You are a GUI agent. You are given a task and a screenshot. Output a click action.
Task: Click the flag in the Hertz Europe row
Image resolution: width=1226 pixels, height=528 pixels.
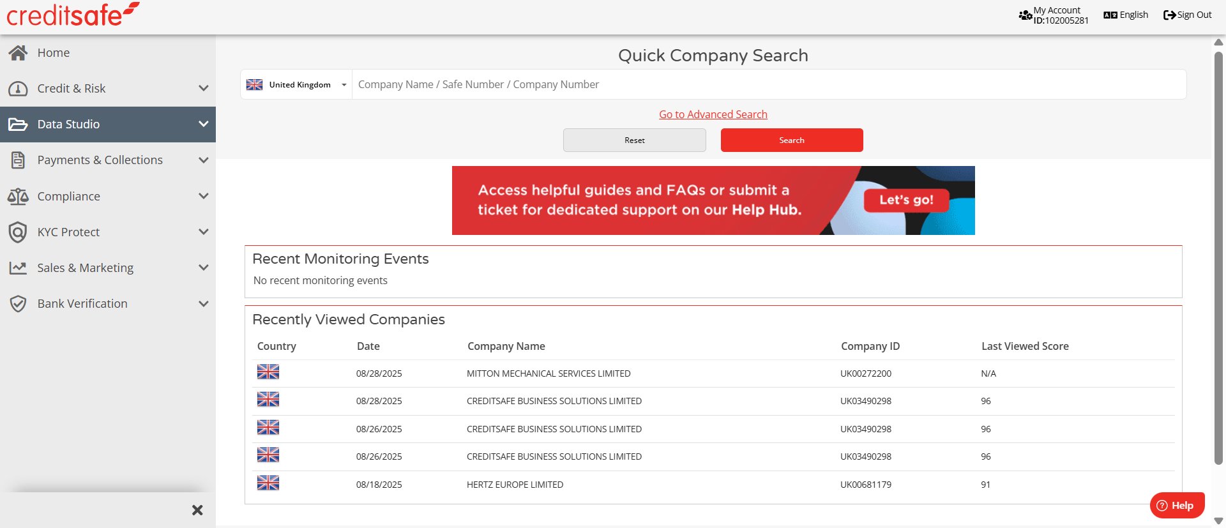coord(268,483)
